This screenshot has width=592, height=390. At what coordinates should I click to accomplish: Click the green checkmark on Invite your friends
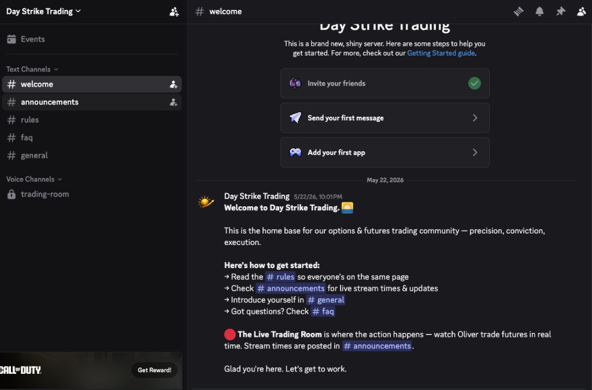coord(475,83)
